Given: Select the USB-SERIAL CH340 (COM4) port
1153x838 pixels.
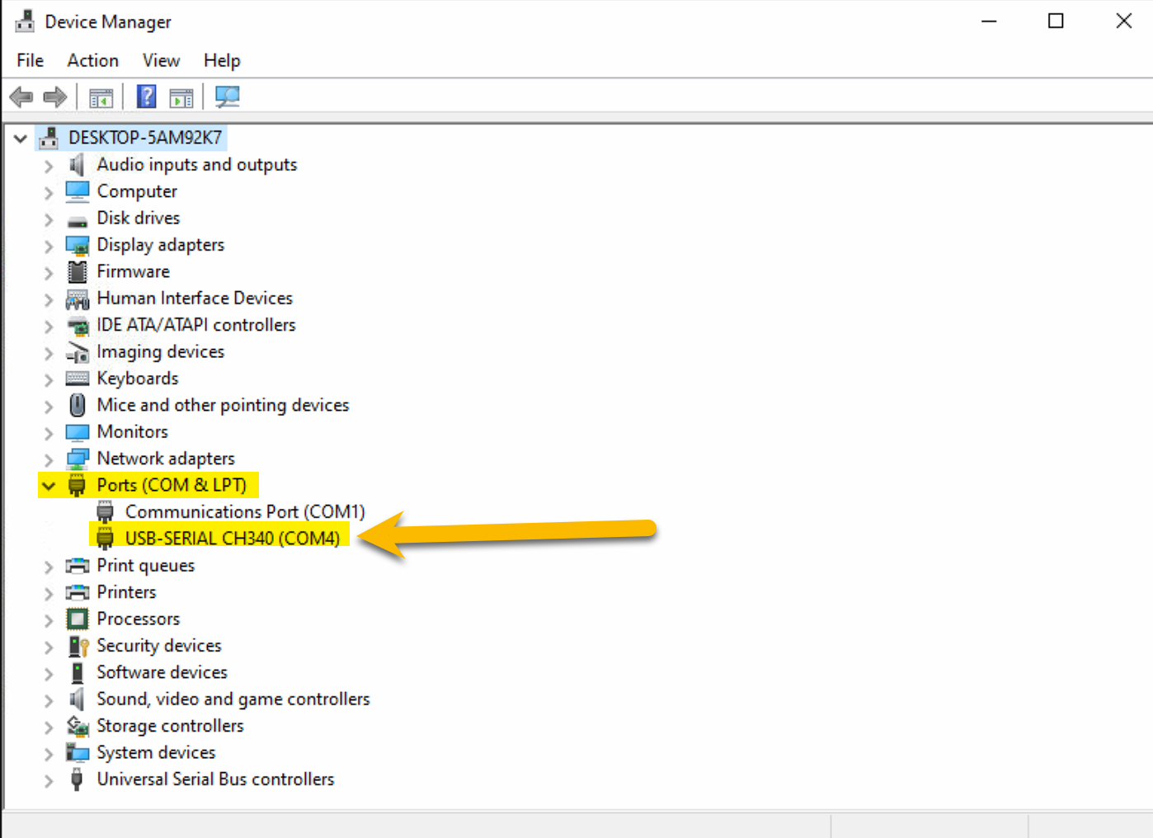Looking at the screenshot, I should coord(236,536).
